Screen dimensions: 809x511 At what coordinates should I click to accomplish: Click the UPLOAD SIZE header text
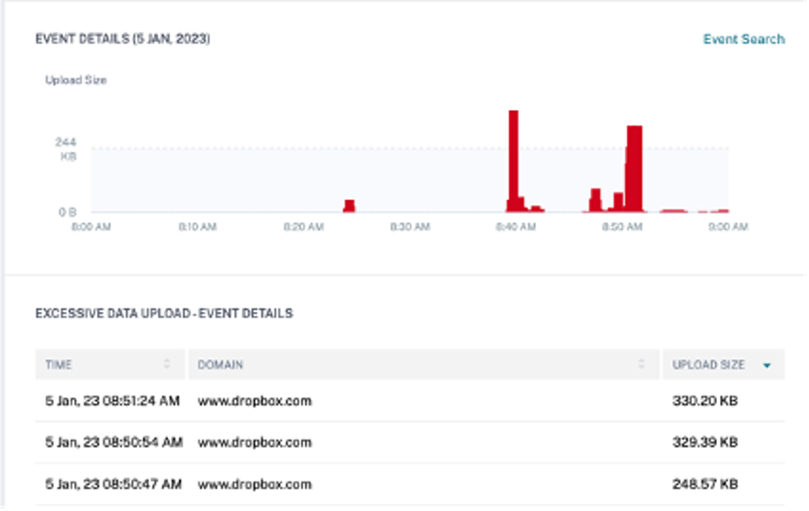[708, 365]
